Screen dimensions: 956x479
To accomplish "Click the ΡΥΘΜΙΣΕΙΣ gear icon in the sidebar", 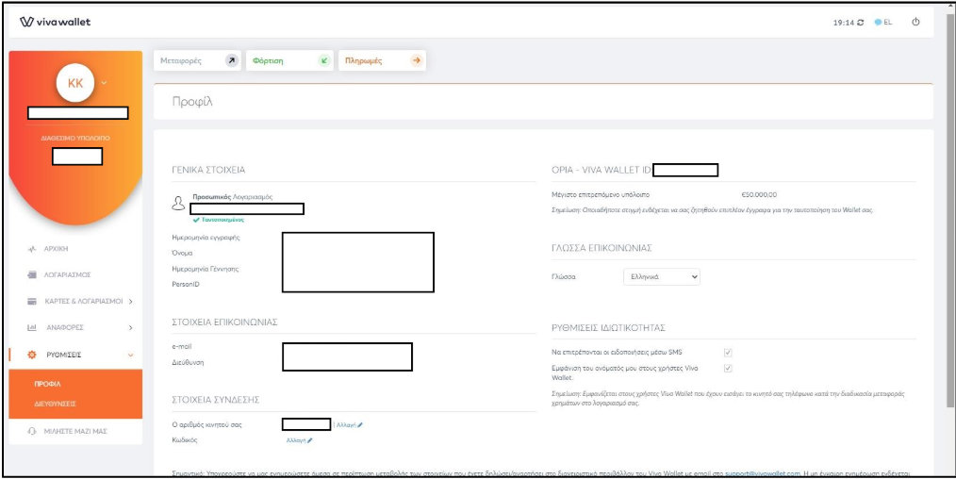I will click(31, 355).
